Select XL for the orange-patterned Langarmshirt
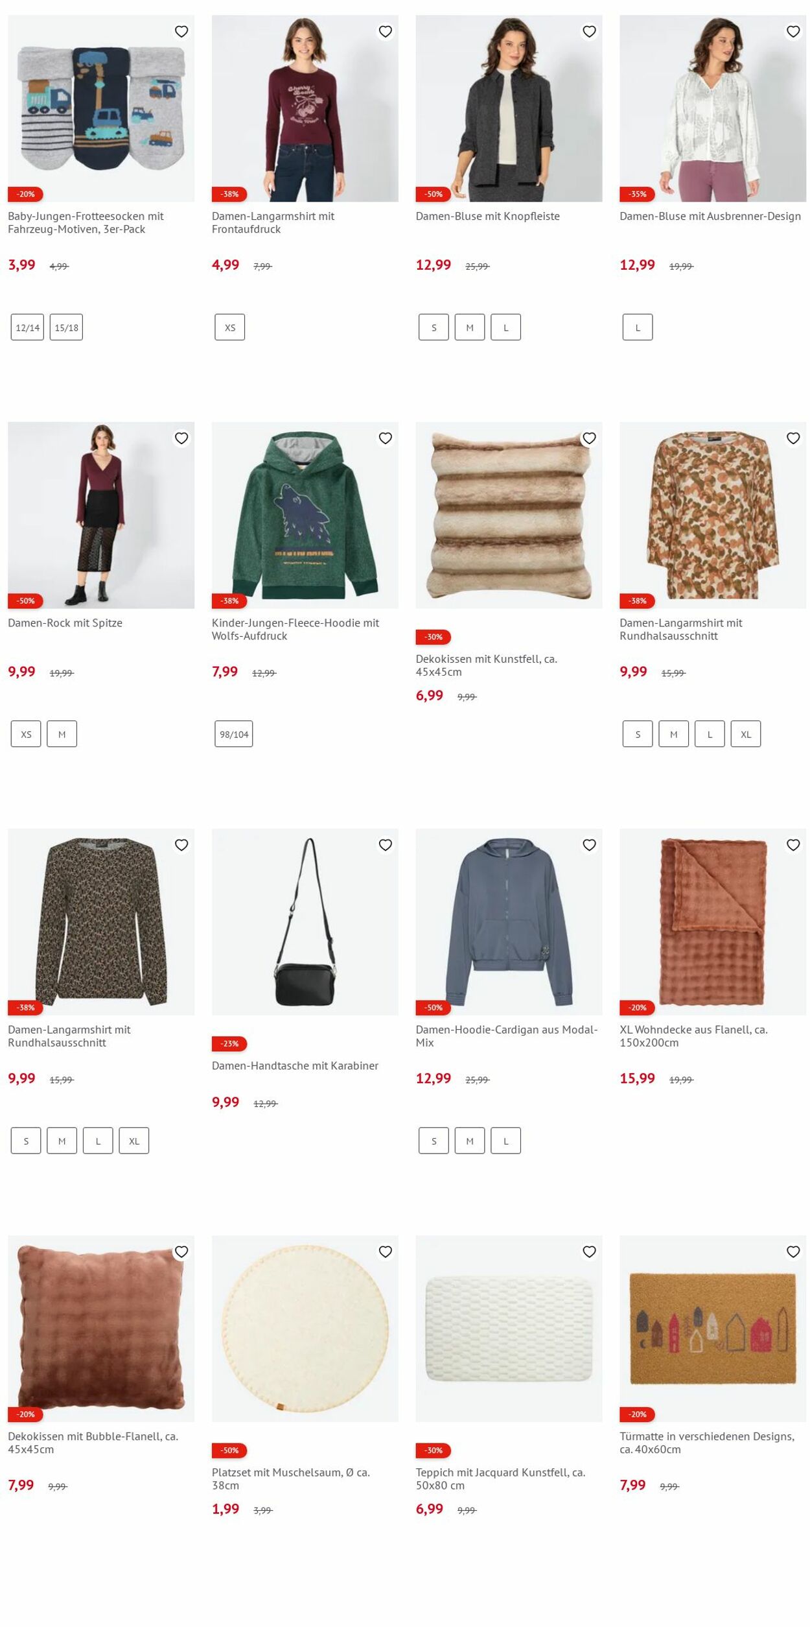The image size is (810, 1627). pyautogui.click(x=746, y=734)
